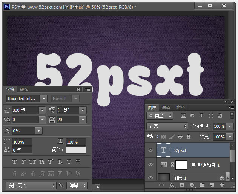Click the lock all padlock icon

[x=188, y=137]
